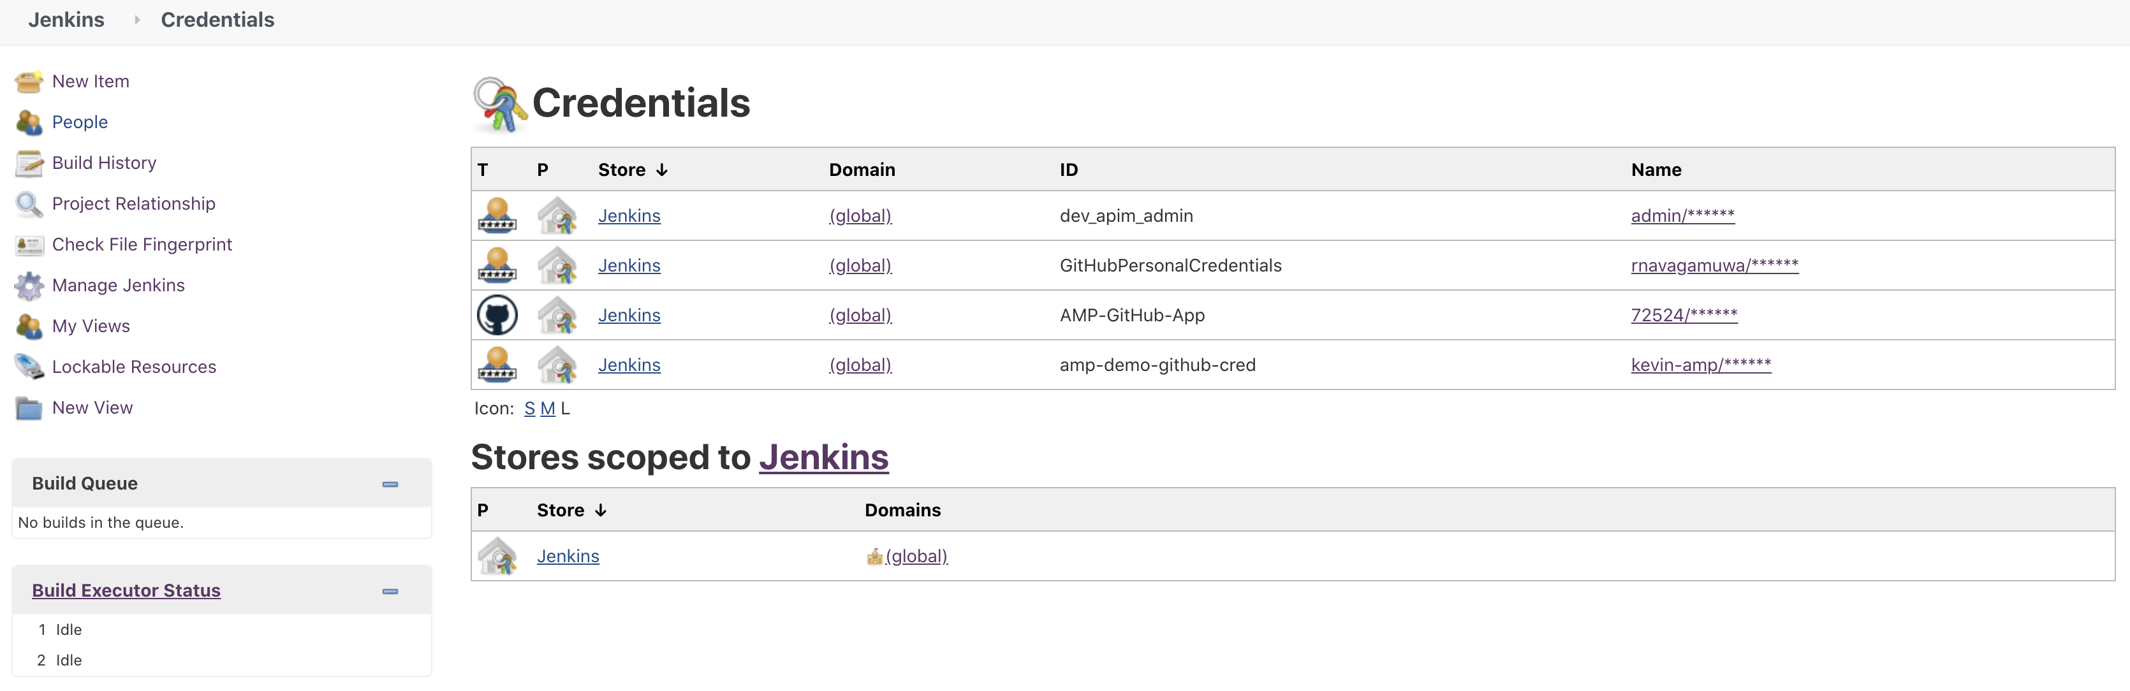2130x691 pixels.
Task: Sort credentials by T column header
Action: coord(483,170)
